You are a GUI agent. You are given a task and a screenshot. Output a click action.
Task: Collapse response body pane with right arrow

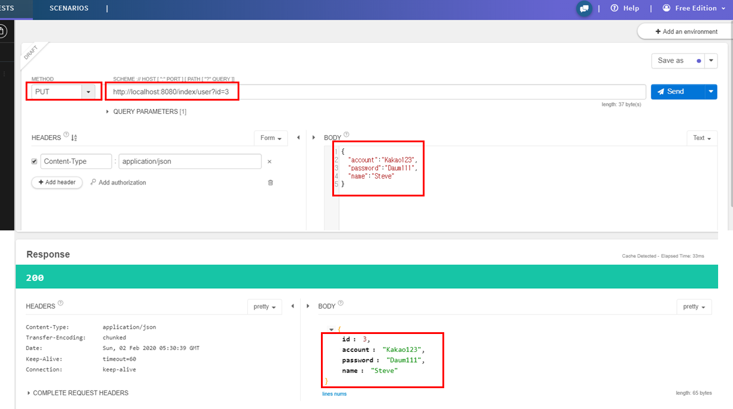coord(308,306)
